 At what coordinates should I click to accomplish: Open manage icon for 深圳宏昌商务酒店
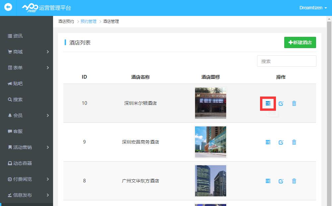(x=268, y=142)
